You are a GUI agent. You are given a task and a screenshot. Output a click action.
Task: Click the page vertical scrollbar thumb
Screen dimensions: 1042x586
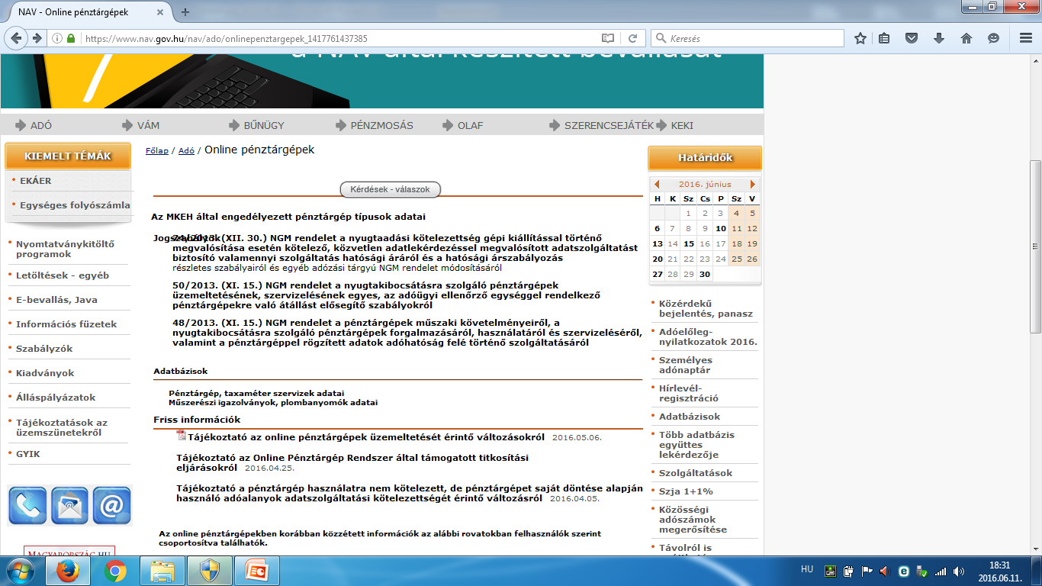pyautogui.click(x=1035, y=246)
